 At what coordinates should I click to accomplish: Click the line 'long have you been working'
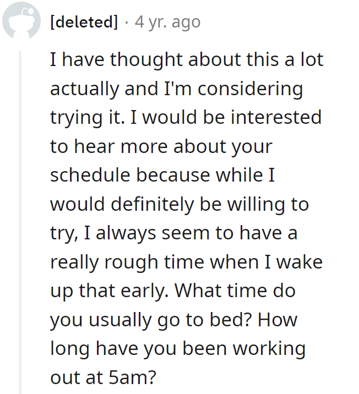[x=178, y=349]
